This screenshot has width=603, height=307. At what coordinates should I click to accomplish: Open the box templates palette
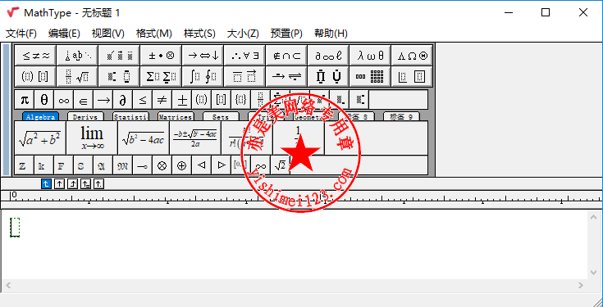[412, 77]
